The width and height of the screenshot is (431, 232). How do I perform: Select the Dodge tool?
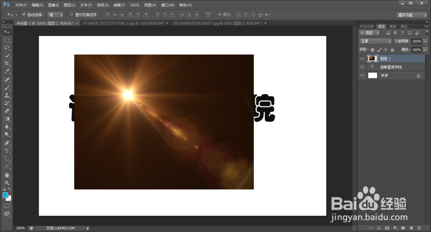pyautogui.click(x=7, y=135)
